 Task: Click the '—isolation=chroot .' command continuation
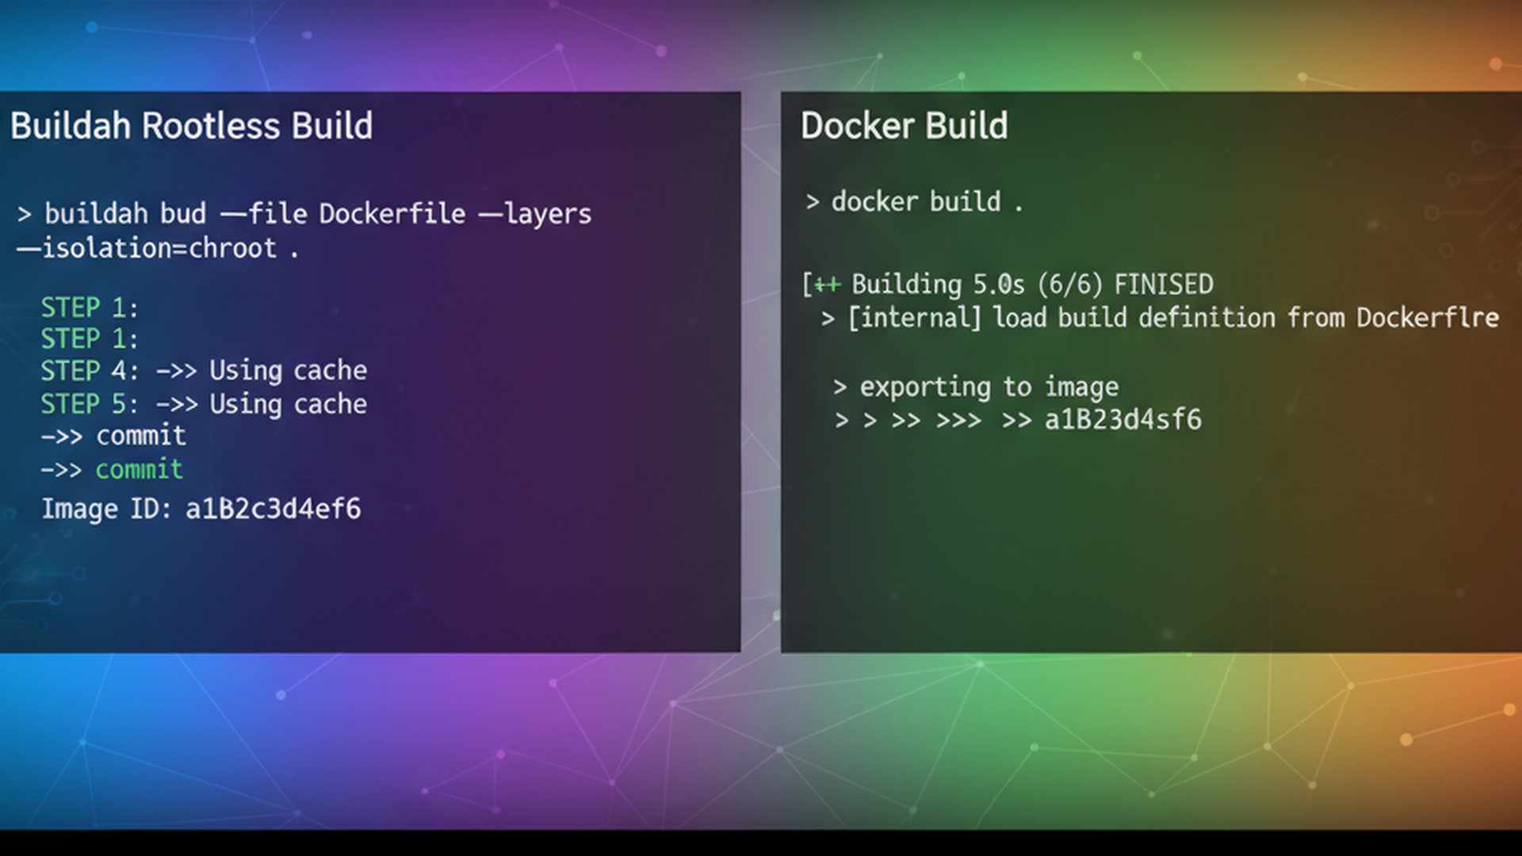click(x=158, y=249)
